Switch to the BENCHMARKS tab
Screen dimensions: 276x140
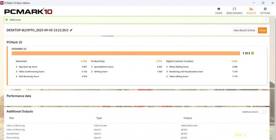click(x=234, y=11)
